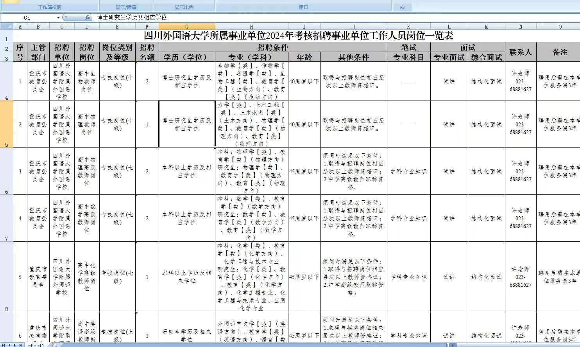Select the 高中物理教师岗位 cell in row 5
The image size is (580, 347).
[x=87, y=124]
